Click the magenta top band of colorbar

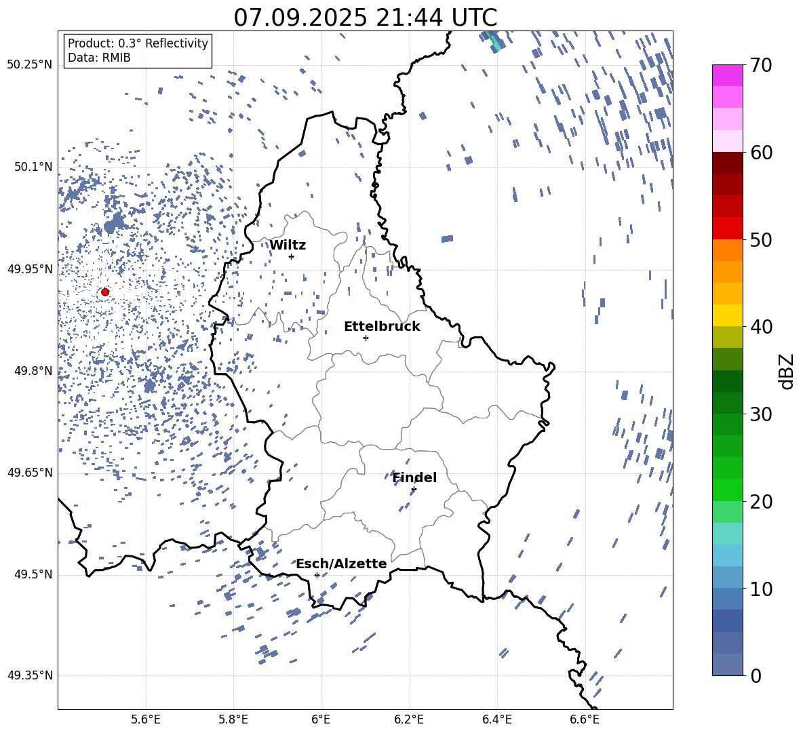728,76
